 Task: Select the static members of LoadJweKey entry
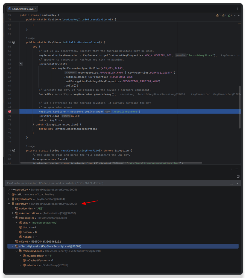tap(33, 194)
